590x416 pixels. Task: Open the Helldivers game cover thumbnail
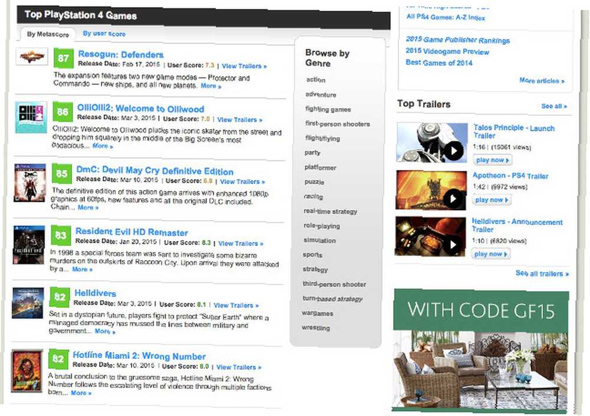click(x=28, y=303)
